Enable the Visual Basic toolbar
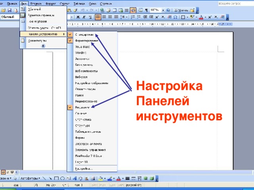The width and height of the screenshot is (254, 190). click(x=92, y=47)
